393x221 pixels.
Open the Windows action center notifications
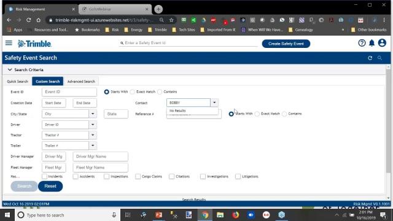pyautogui.click(x=383, y=215)
